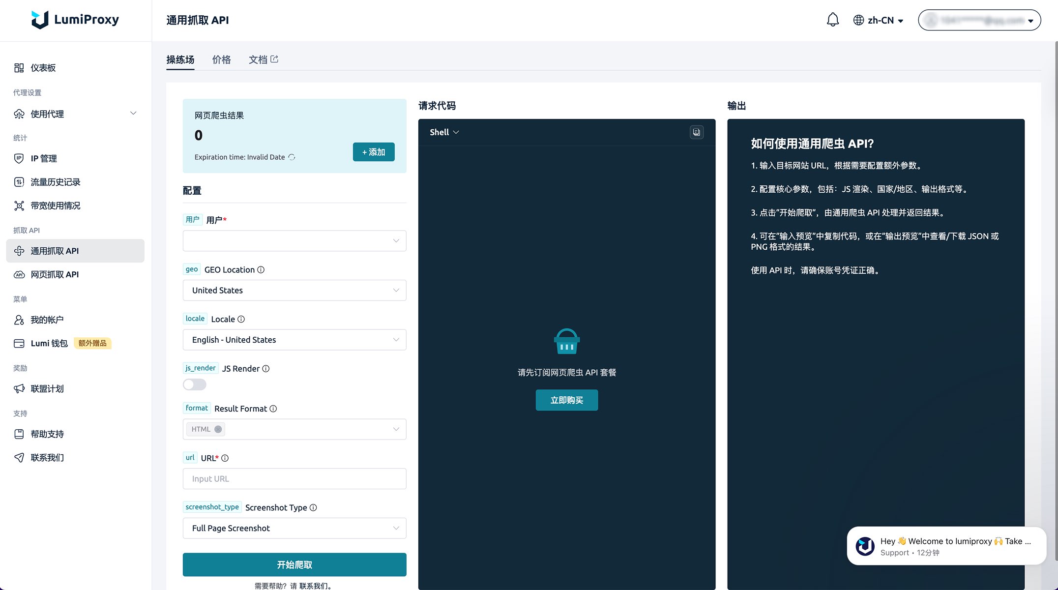Open the 用户 dropdown
This screenshot has height=590, width=1058.
[294, 241]
